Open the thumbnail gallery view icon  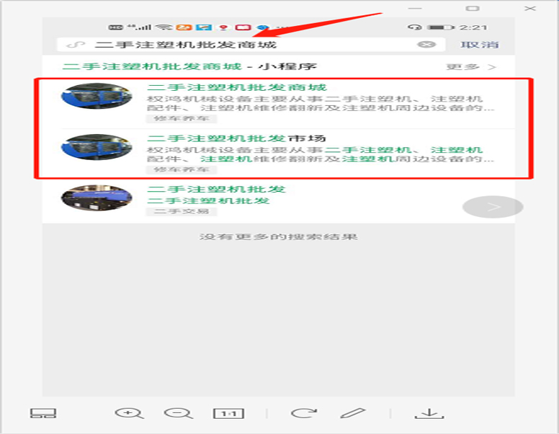click(43, 413)
